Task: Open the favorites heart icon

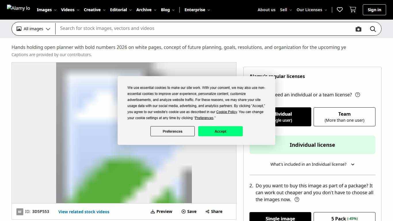Action: 340,10
